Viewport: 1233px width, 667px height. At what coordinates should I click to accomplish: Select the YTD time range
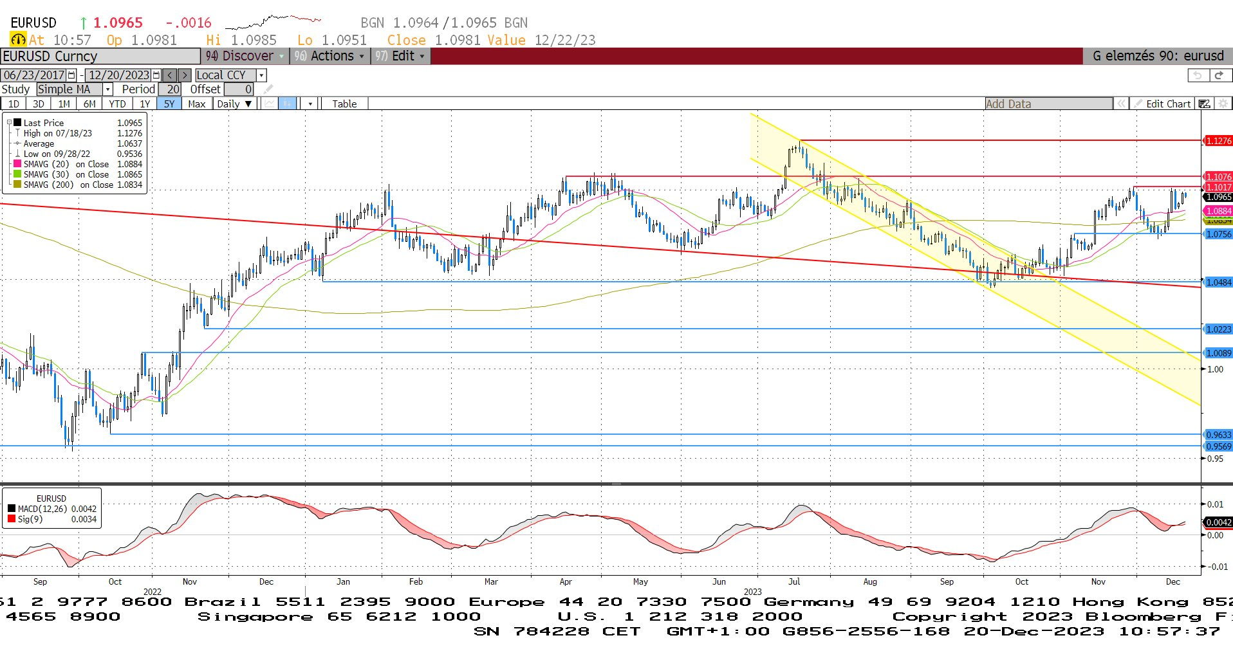point(117,104)
